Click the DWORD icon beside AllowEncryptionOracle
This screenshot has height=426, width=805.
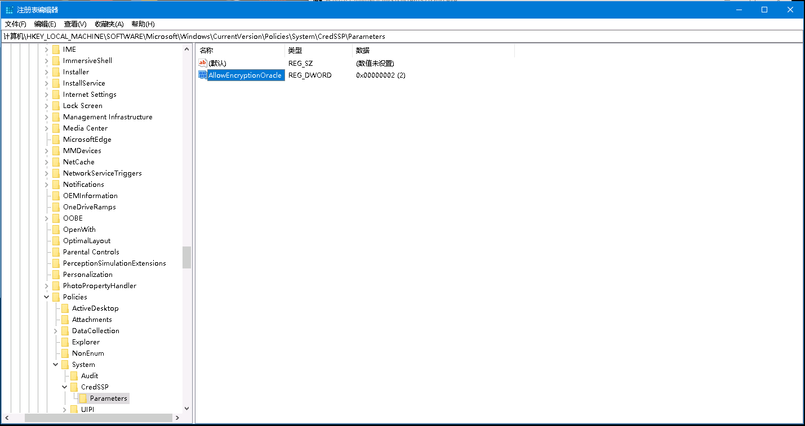click(x=203, y=75)
